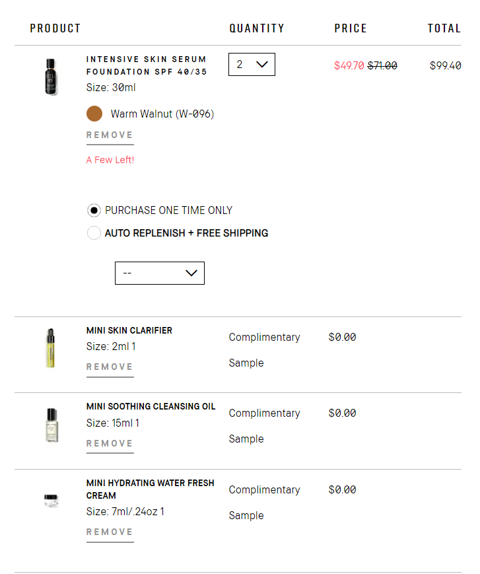Click the A Few Left! stock notice
The height and width of the screenshot is (574, 480).
click(x=110, y=160)
